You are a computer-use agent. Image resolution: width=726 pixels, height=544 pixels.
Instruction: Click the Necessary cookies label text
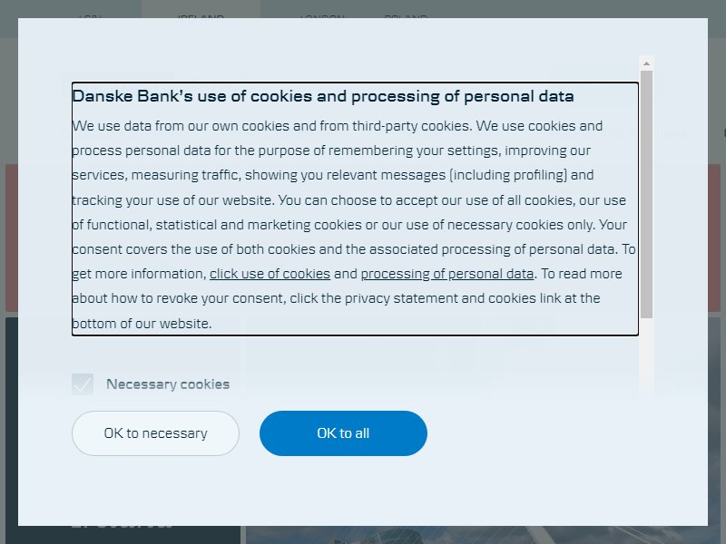(x=168, y=384)
